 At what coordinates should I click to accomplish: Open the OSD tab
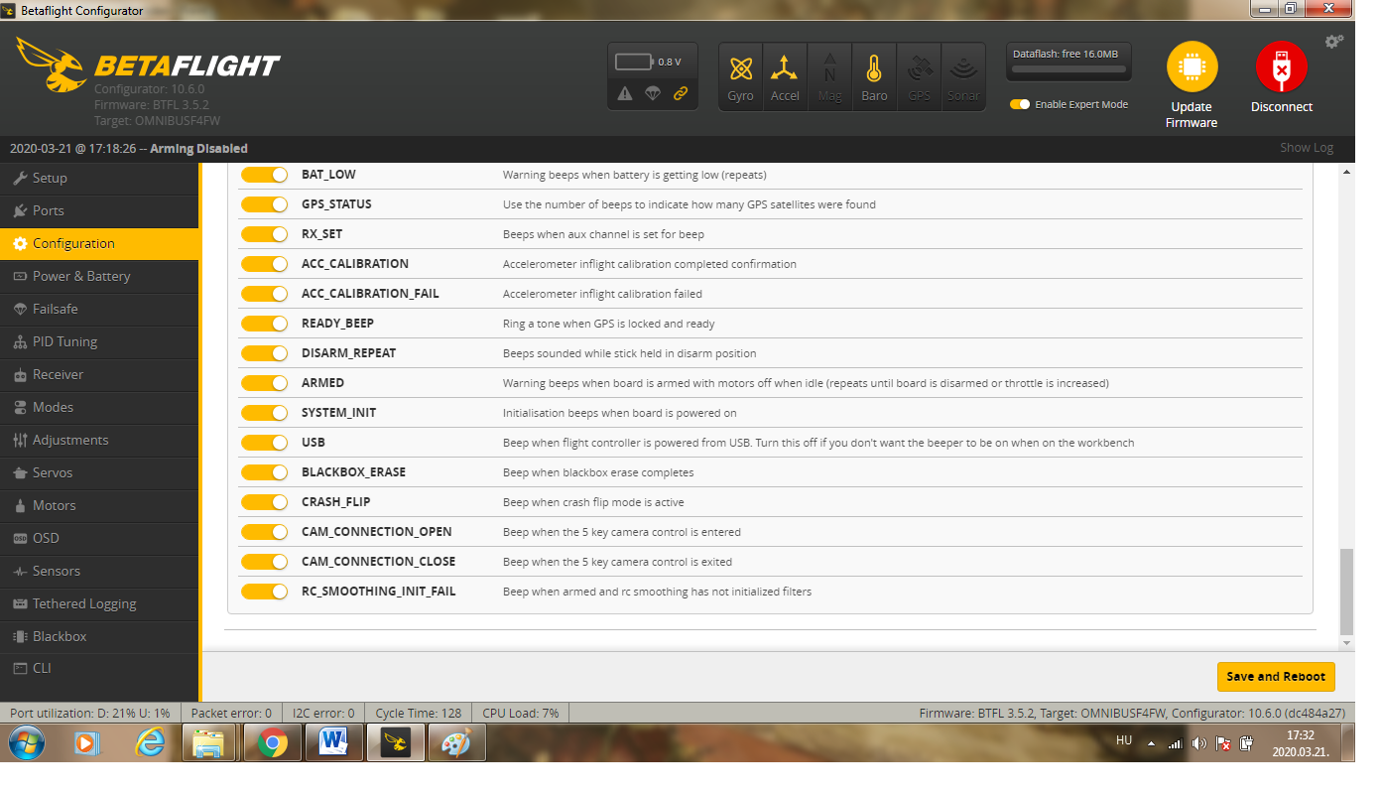[x=99, y=538]
